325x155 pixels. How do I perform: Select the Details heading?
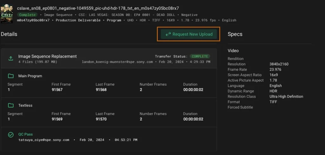[x=9, y=34]
